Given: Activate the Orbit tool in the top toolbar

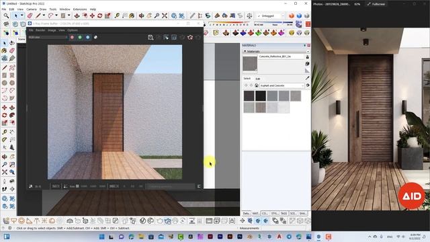Looking at the screenshot, I should point(142,15).
